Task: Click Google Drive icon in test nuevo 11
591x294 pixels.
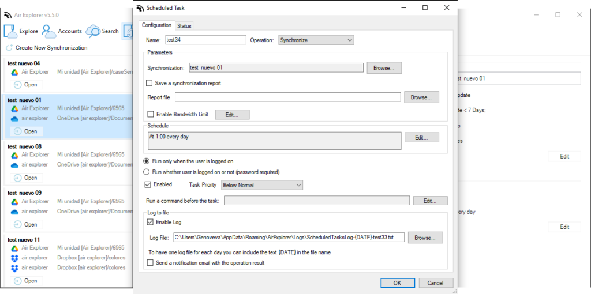Action: [14, 248]
